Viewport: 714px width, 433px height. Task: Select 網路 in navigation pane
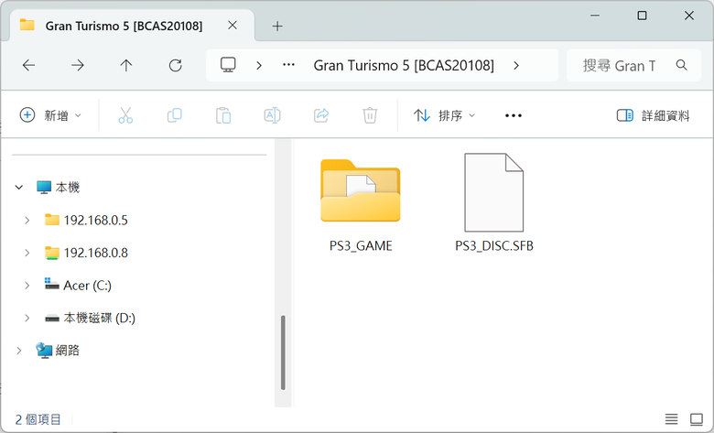(58, 351)
